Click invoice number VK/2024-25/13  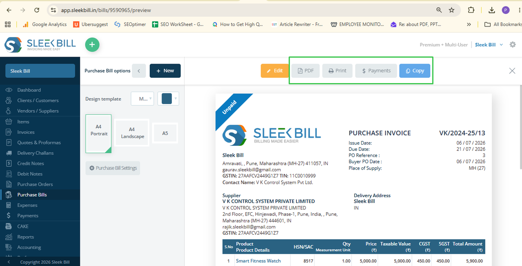pos(462,133)
